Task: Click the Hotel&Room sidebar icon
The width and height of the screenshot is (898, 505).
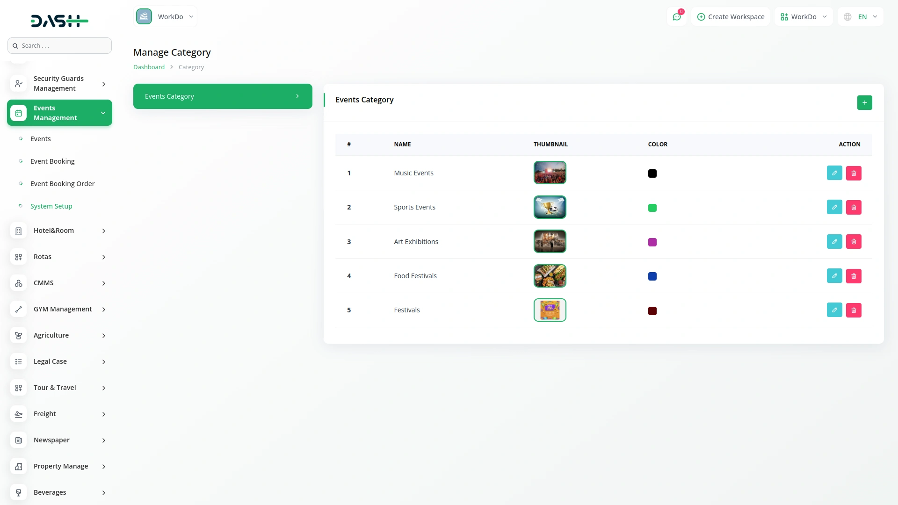Action: 19,231
